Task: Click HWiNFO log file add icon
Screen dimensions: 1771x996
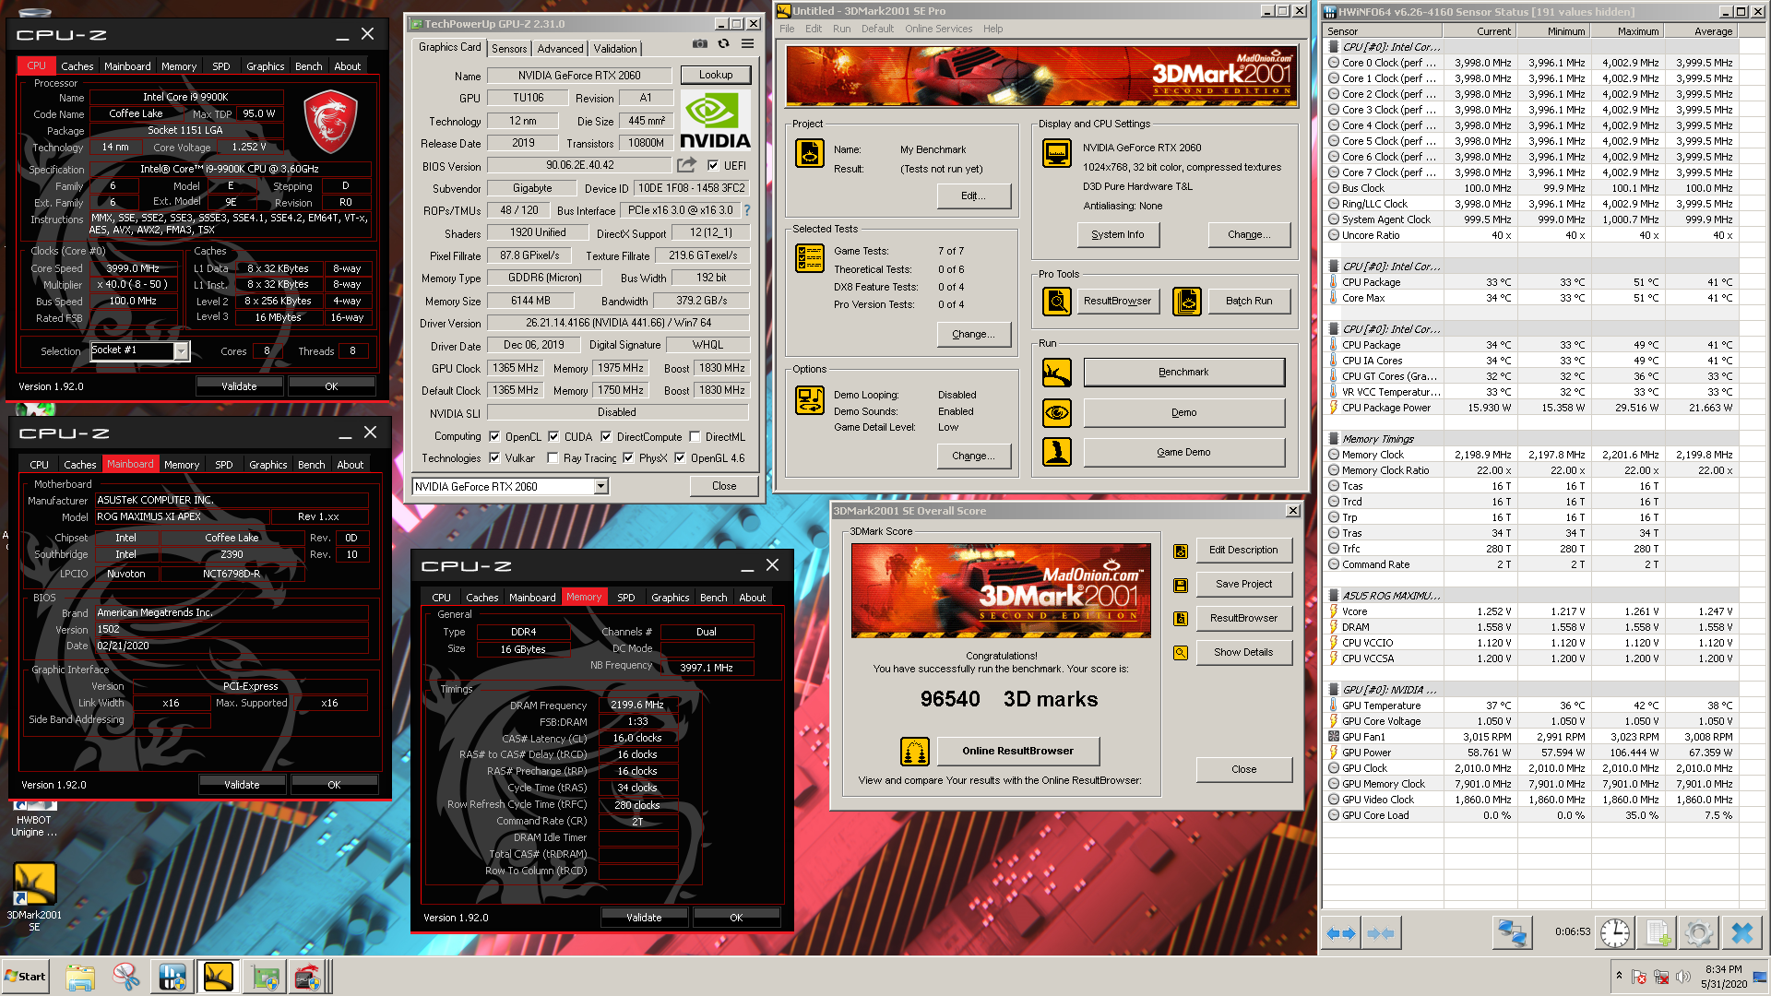Action: click(1658, 933)
